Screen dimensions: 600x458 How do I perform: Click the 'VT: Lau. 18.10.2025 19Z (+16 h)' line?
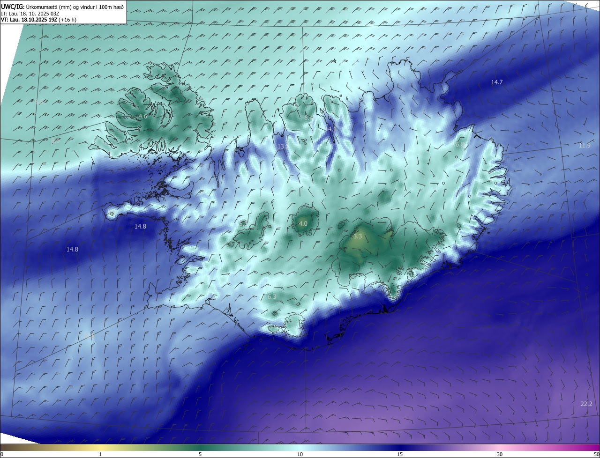(x=38, y=20)
